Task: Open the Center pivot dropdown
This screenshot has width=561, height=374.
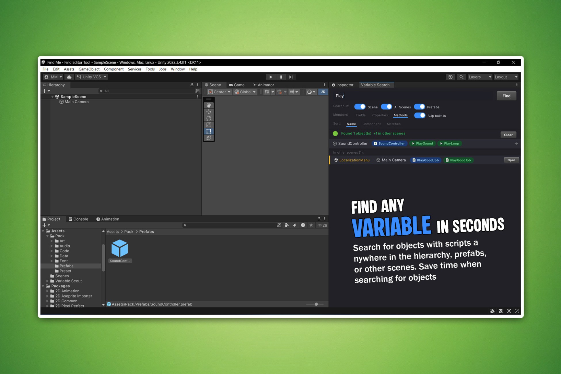Action: 219,92
